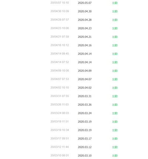Screen dimensions: 148x159
Task: Select the date 2020.04.28
Action: tap(85, 20)
